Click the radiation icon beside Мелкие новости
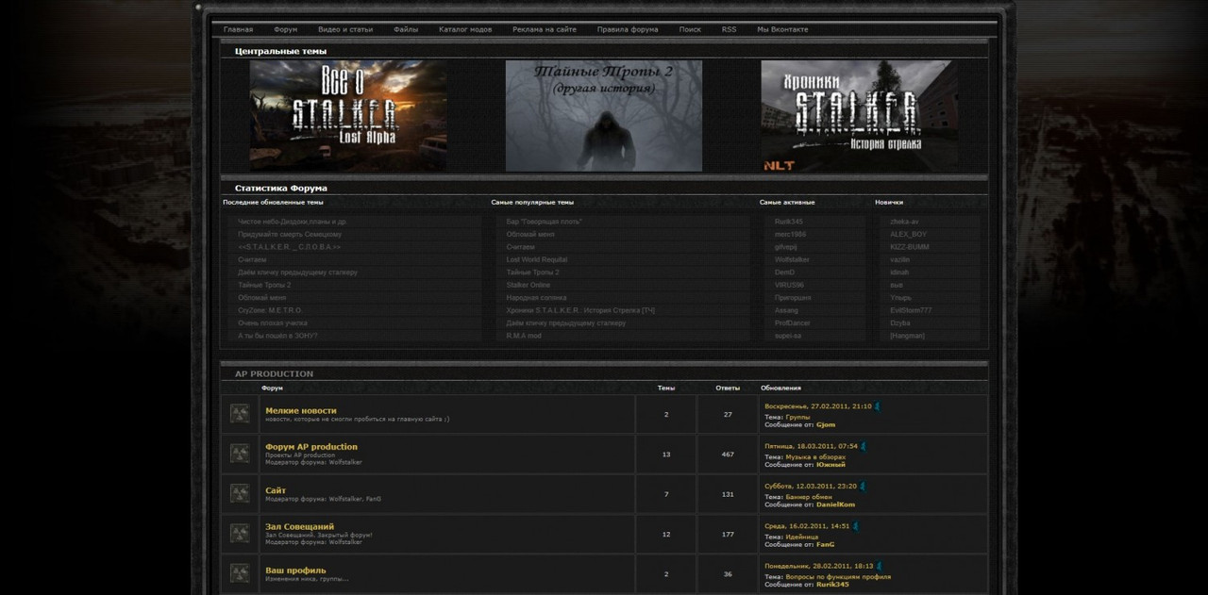This screenshot has height=595, width=1208. [x=240, y=414]
